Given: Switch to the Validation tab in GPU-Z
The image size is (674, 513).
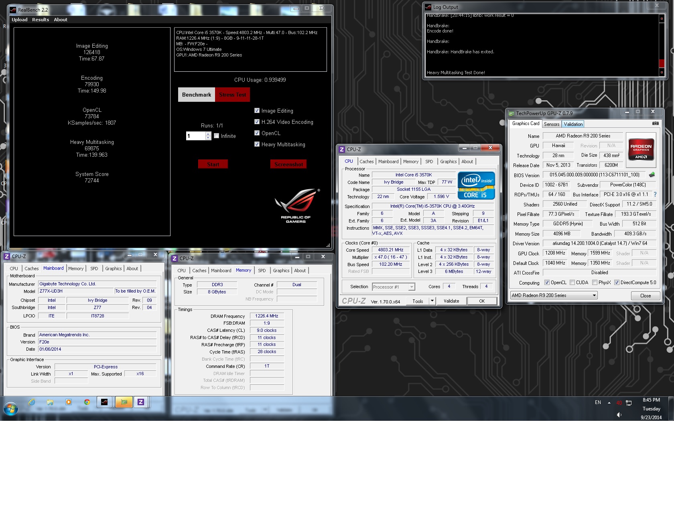Looking at the screenshot, I should [573, 124].
